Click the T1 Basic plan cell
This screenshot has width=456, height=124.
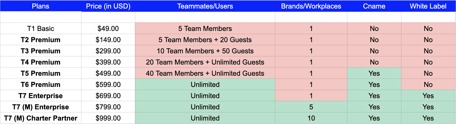click(41, 29)
